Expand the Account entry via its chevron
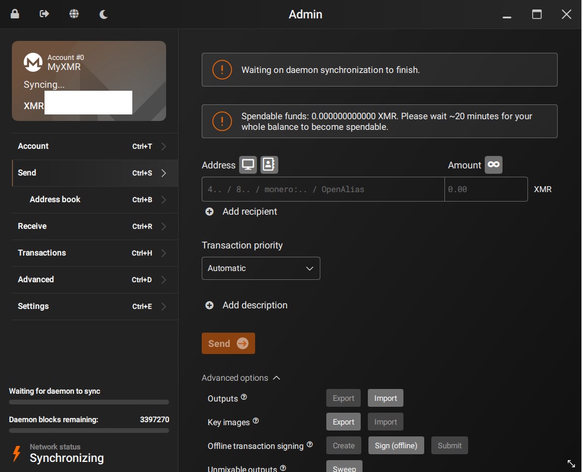This screenshot has height=472, width=582. coord(164,146)
